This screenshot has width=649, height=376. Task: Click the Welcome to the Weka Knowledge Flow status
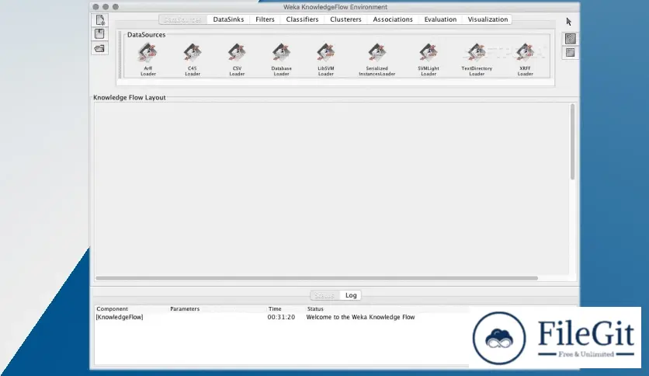(x=360, y=317)
